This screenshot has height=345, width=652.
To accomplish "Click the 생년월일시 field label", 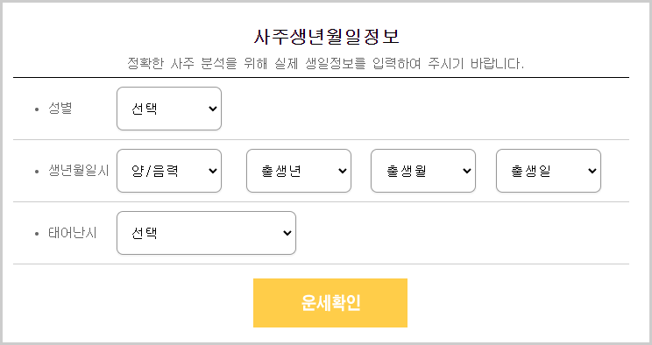I will 79,171.
